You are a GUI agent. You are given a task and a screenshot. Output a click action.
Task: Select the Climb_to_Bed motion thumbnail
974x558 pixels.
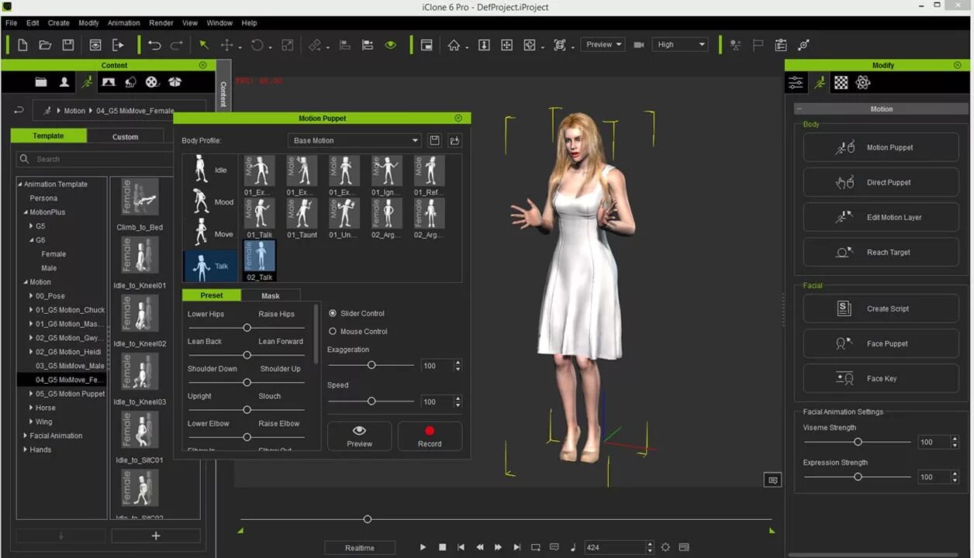click(140, 198)
